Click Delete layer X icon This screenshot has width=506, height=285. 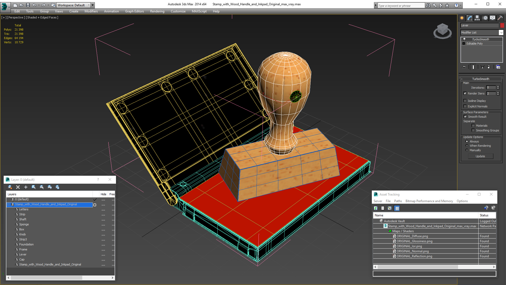(18, 187)
